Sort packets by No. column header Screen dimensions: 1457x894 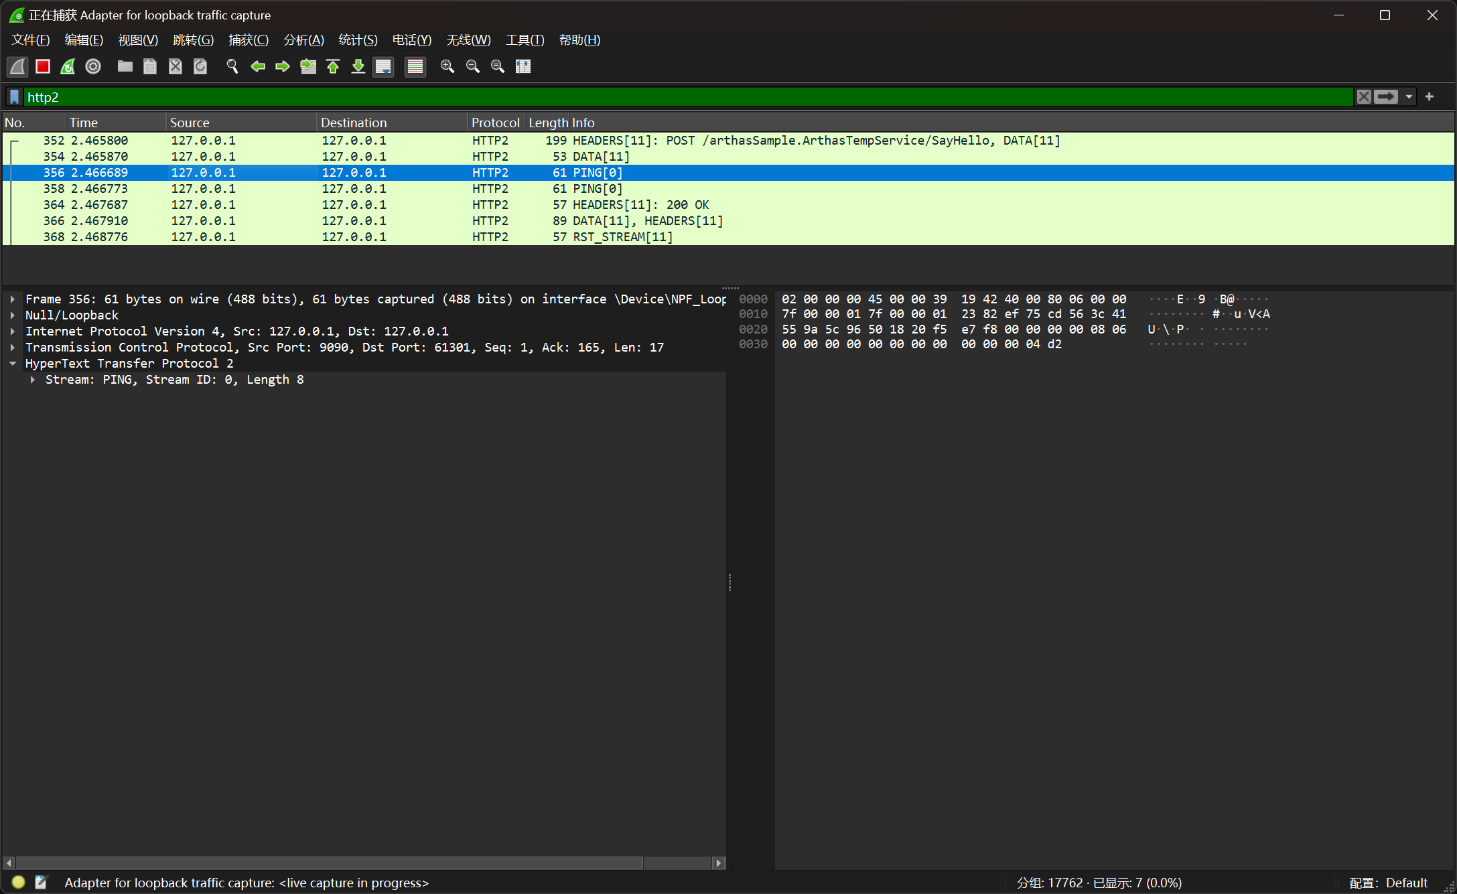(34, 123)
